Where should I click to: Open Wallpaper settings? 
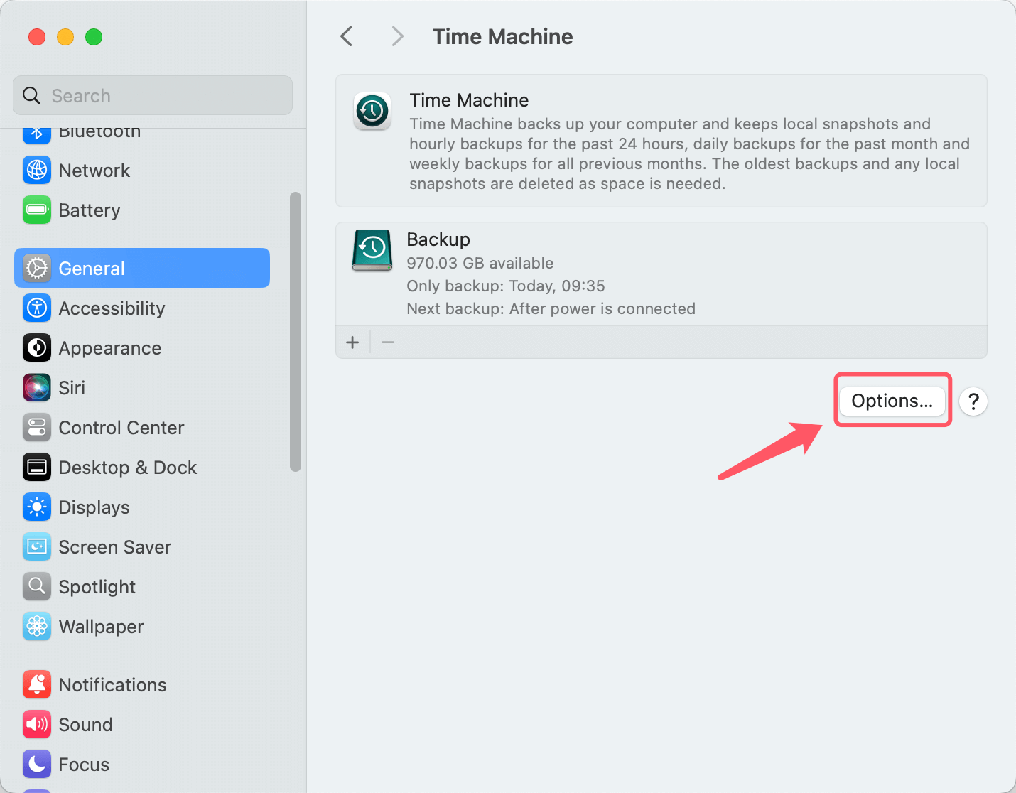pyautogui.click(x=101, y=626)
